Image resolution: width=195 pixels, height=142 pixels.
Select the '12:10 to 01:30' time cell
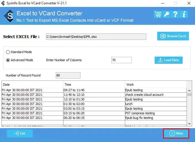click(94, 99)
